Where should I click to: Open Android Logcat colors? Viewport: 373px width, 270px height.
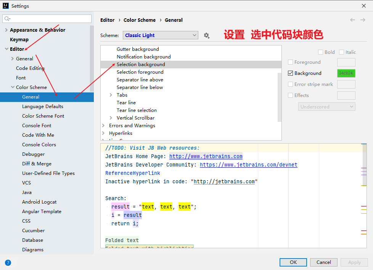click(x=39, y=202)
